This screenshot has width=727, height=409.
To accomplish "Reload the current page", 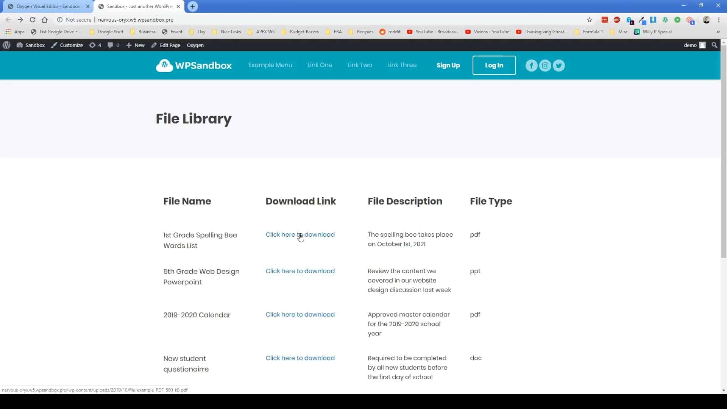I will (x=33, y=20).
